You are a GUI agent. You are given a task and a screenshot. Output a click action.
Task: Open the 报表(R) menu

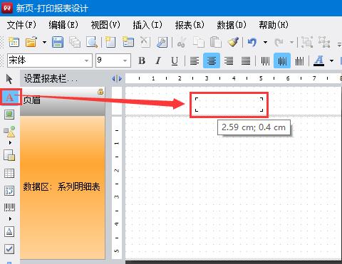tap(190, 25)
